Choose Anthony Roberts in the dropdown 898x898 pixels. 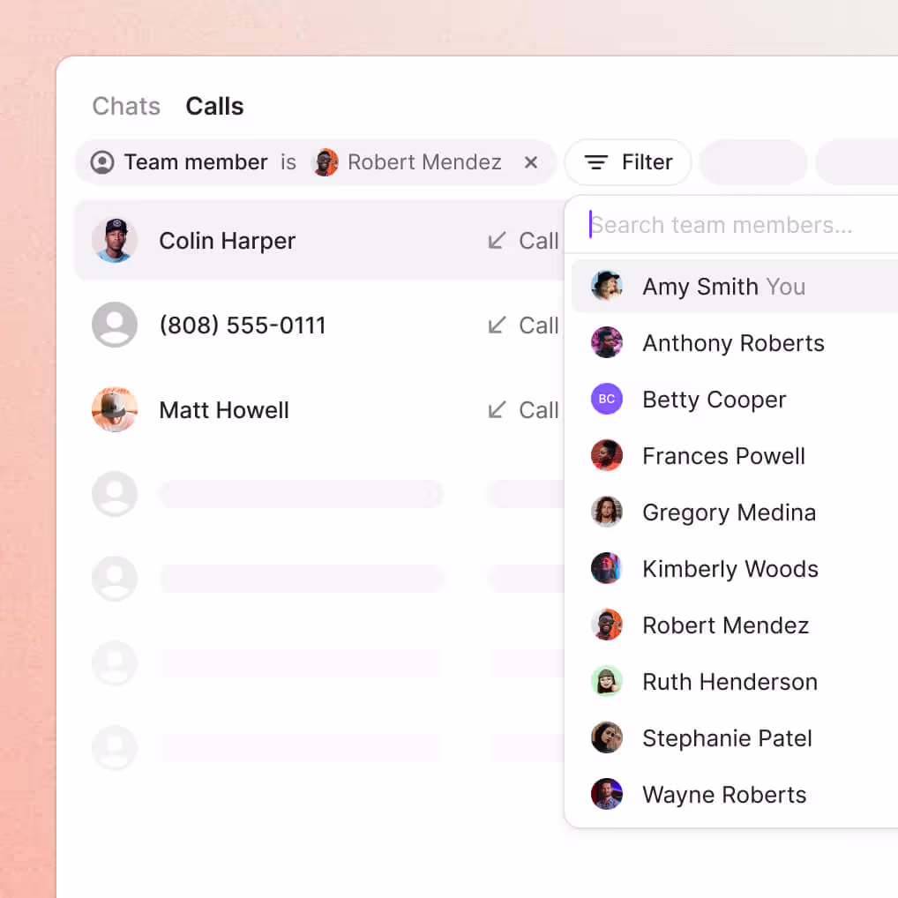pos(735,343)
